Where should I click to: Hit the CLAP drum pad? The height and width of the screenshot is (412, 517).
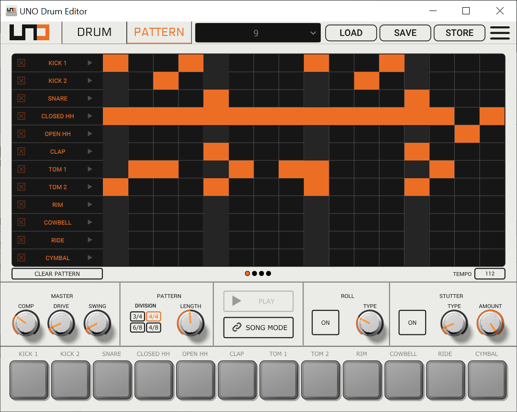237,378
